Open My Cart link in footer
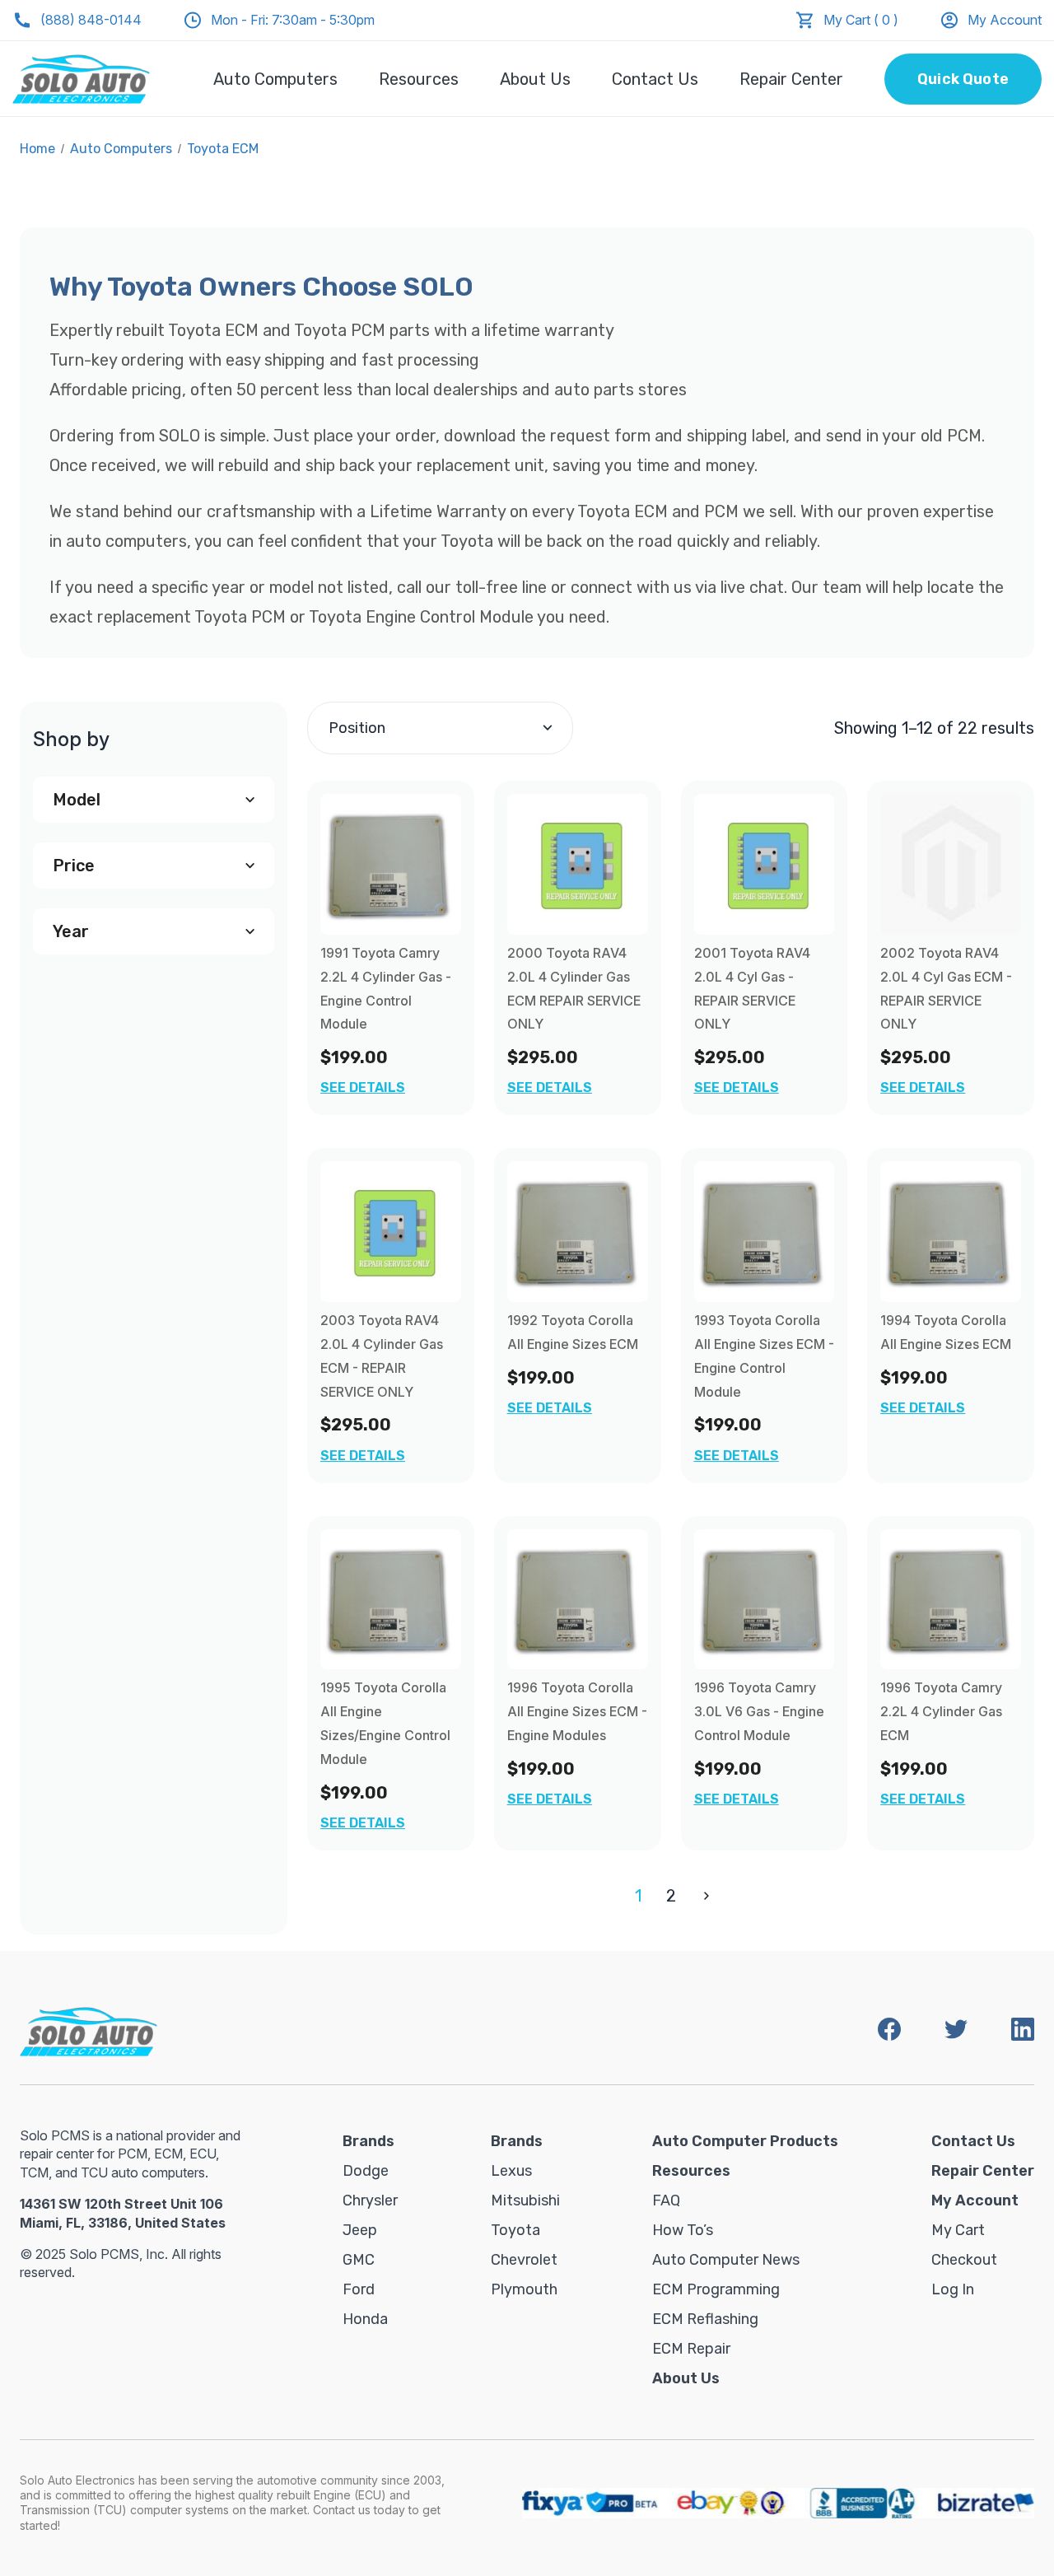The height and width of the screenshot is (2576, 1054). pos(957,2230)
